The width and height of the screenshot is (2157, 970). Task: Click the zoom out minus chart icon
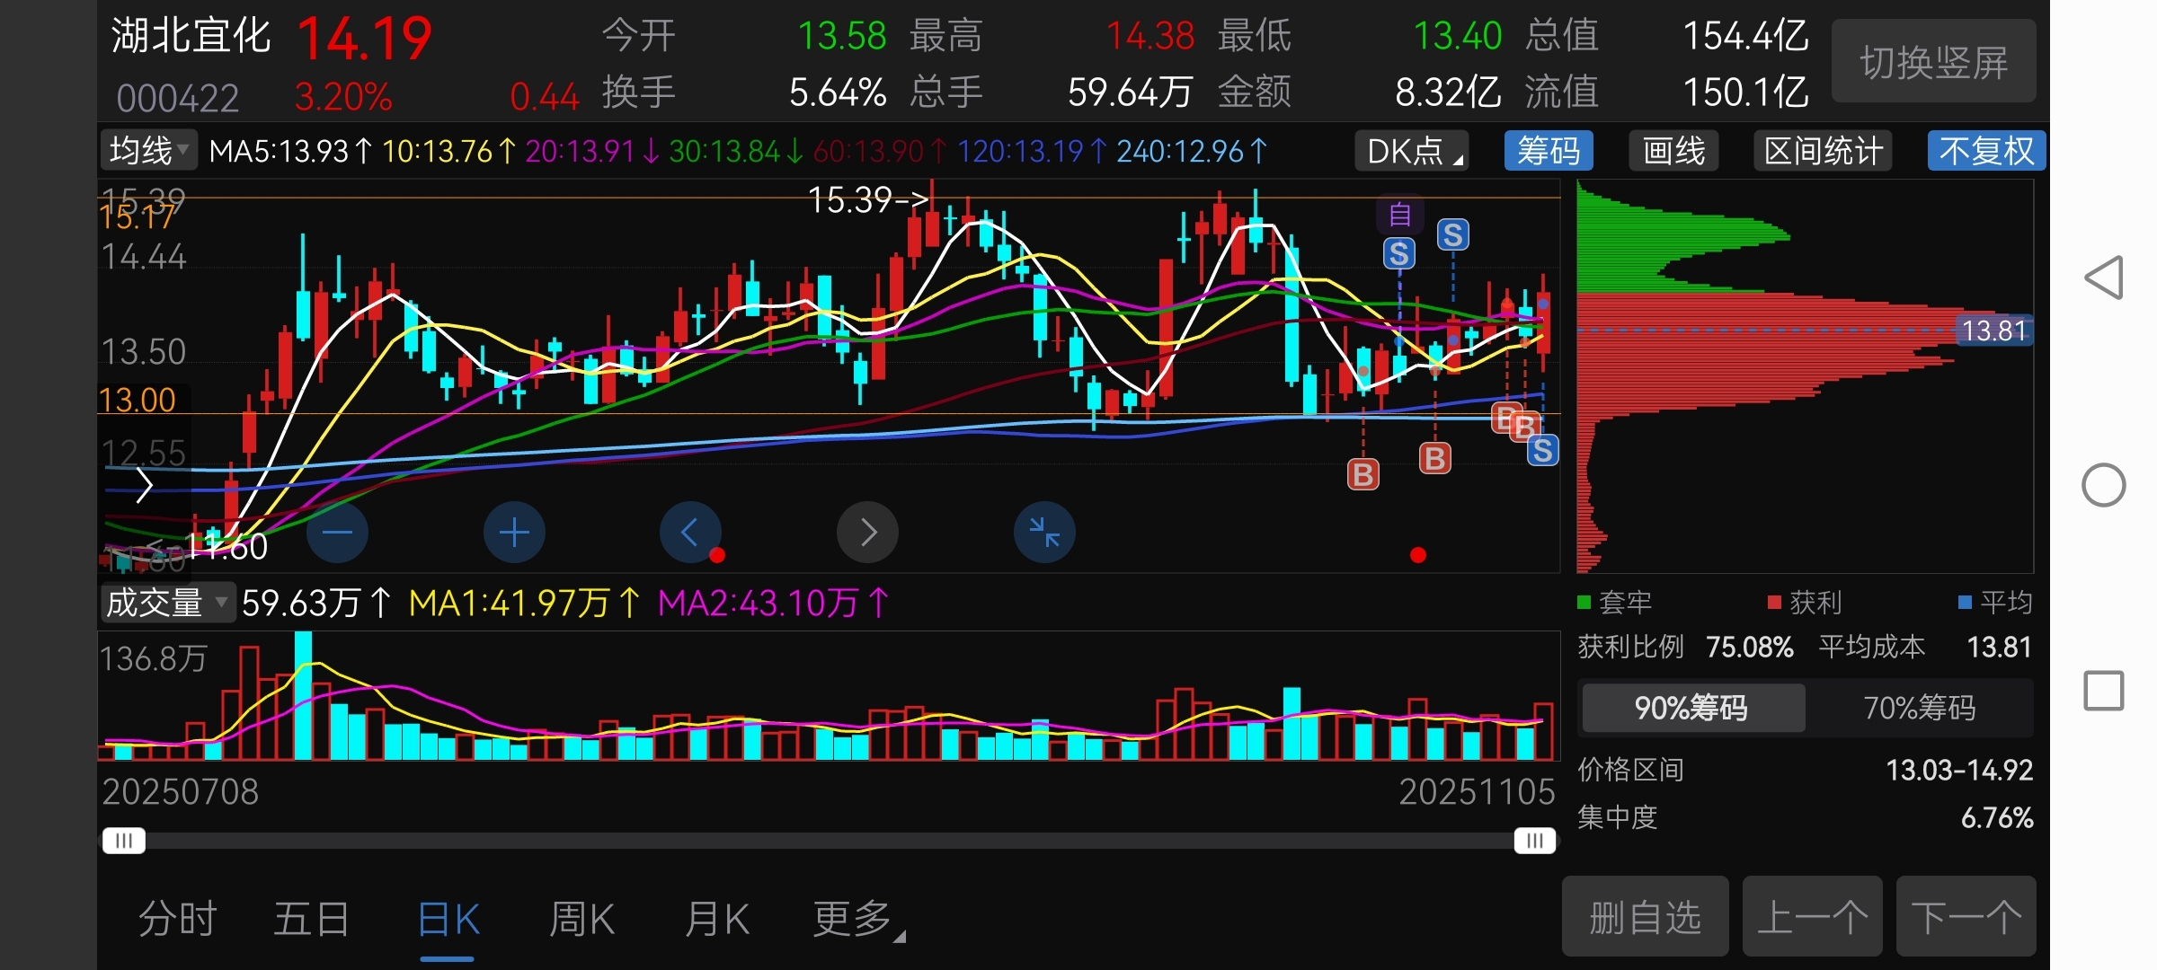pyautogui.click(x=337, y=533)
